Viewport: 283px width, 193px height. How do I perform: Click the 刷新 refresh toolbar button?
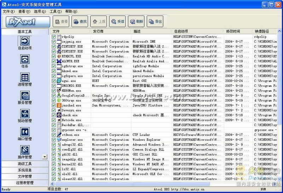pyautogui.click(x=136, y=22)
